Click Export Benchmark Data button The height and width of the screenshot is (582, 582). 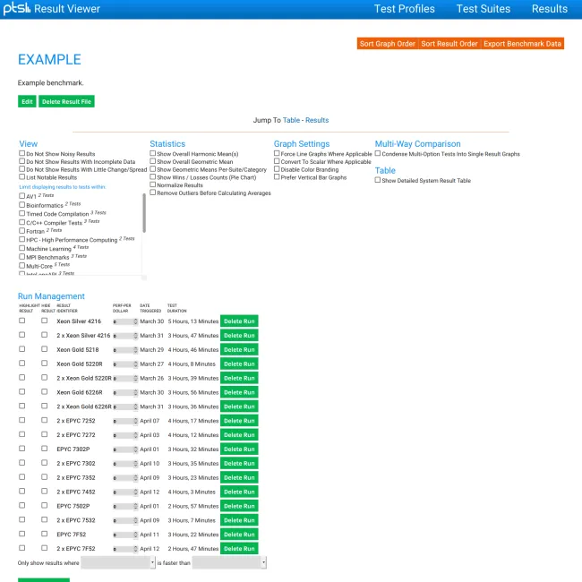coord(522,44)
